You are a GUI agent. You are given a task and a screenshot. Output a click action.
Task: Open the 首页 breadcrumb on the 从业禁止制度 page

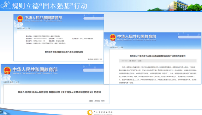pos(11,82)
